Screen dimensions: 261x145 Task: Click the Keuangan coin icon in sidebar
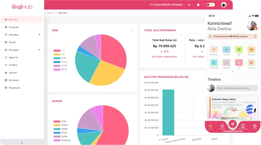(x=6, y=50)
